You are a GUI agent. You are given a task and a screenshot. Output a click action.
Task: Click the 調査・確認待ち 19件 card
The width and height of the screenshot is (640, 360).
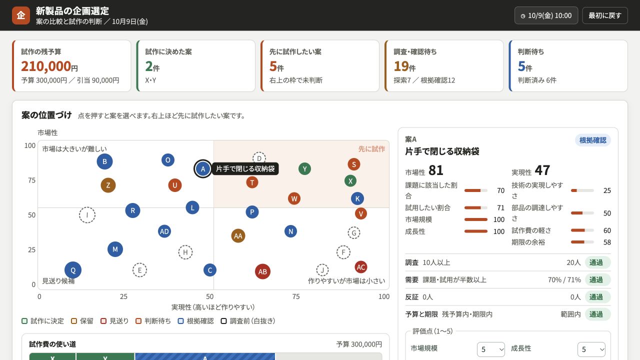(x=444, y=66)
